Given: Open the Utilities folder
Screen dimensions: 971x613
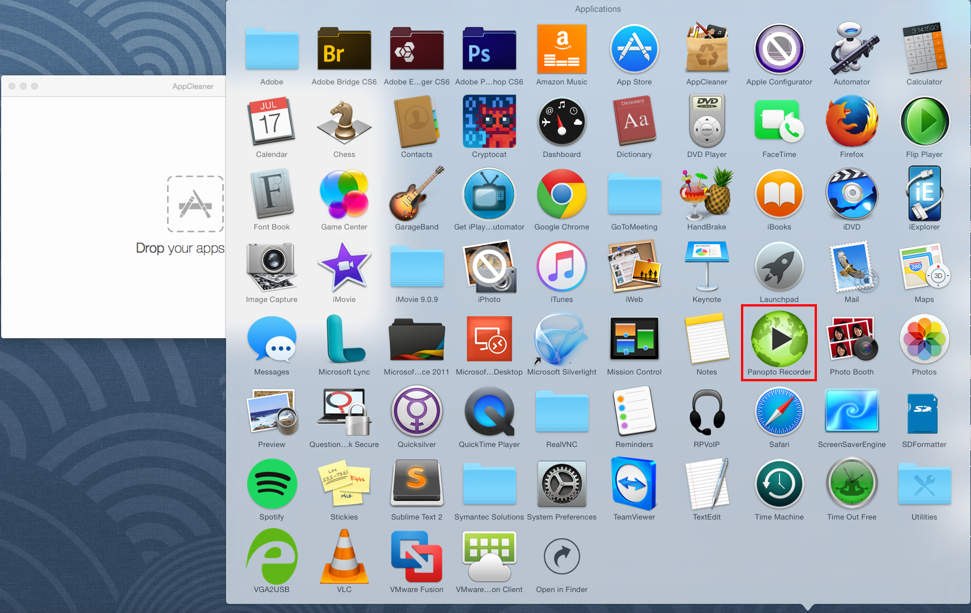Looking at the screenshot, I should point(924,485).
